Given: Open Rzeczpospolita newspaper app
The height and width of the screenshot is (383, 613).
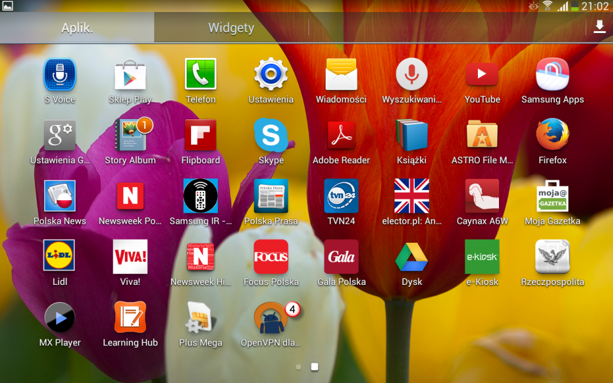Looking at the screenshot, I should (552, 257).
